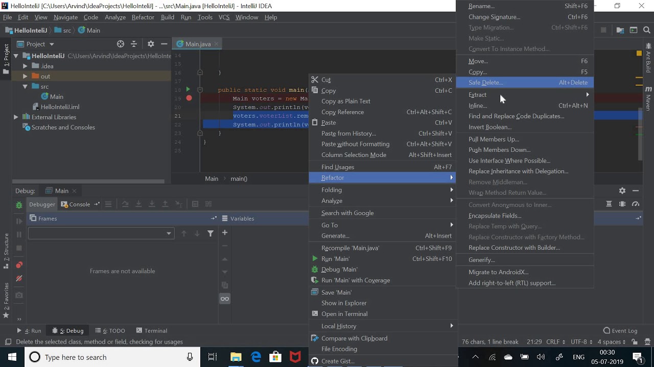Screen dimensions: 654x367
Task: Click the 1: Project side tab
Action: pos(6,59)
